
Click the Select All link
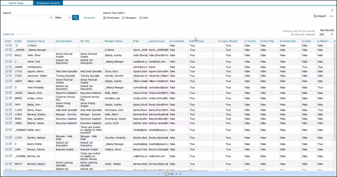(8, 34)
